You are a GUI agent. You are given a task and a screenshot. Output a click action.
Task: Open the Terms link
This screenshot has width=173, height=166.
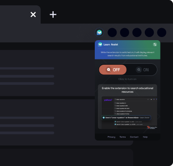[122, 137]
